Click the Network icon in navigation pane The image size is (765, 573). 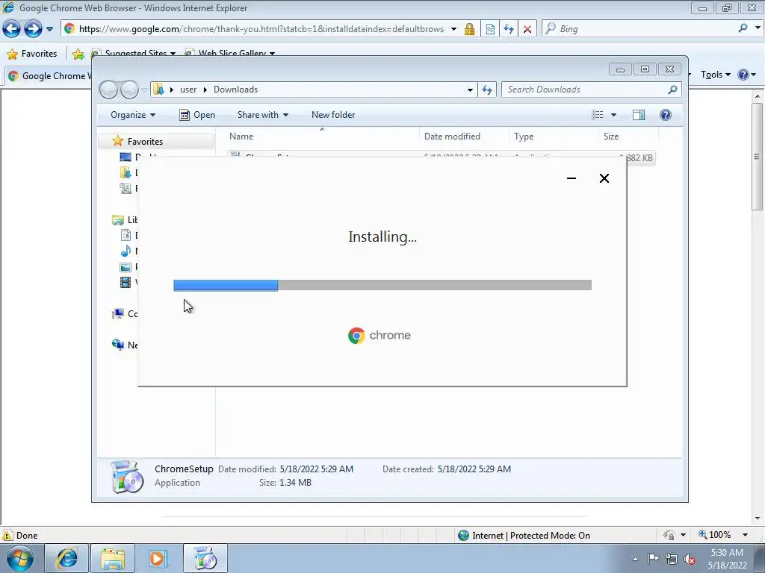click(x=118, y=345)
